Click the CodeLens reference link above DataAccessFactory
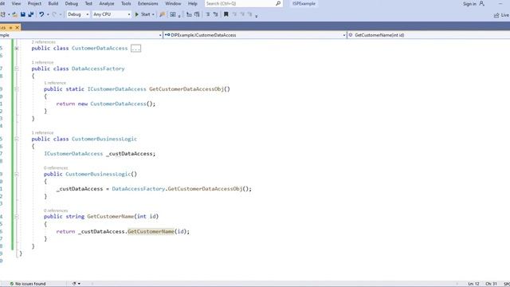This screenshot has width=510, height=287. click(42, 62)
